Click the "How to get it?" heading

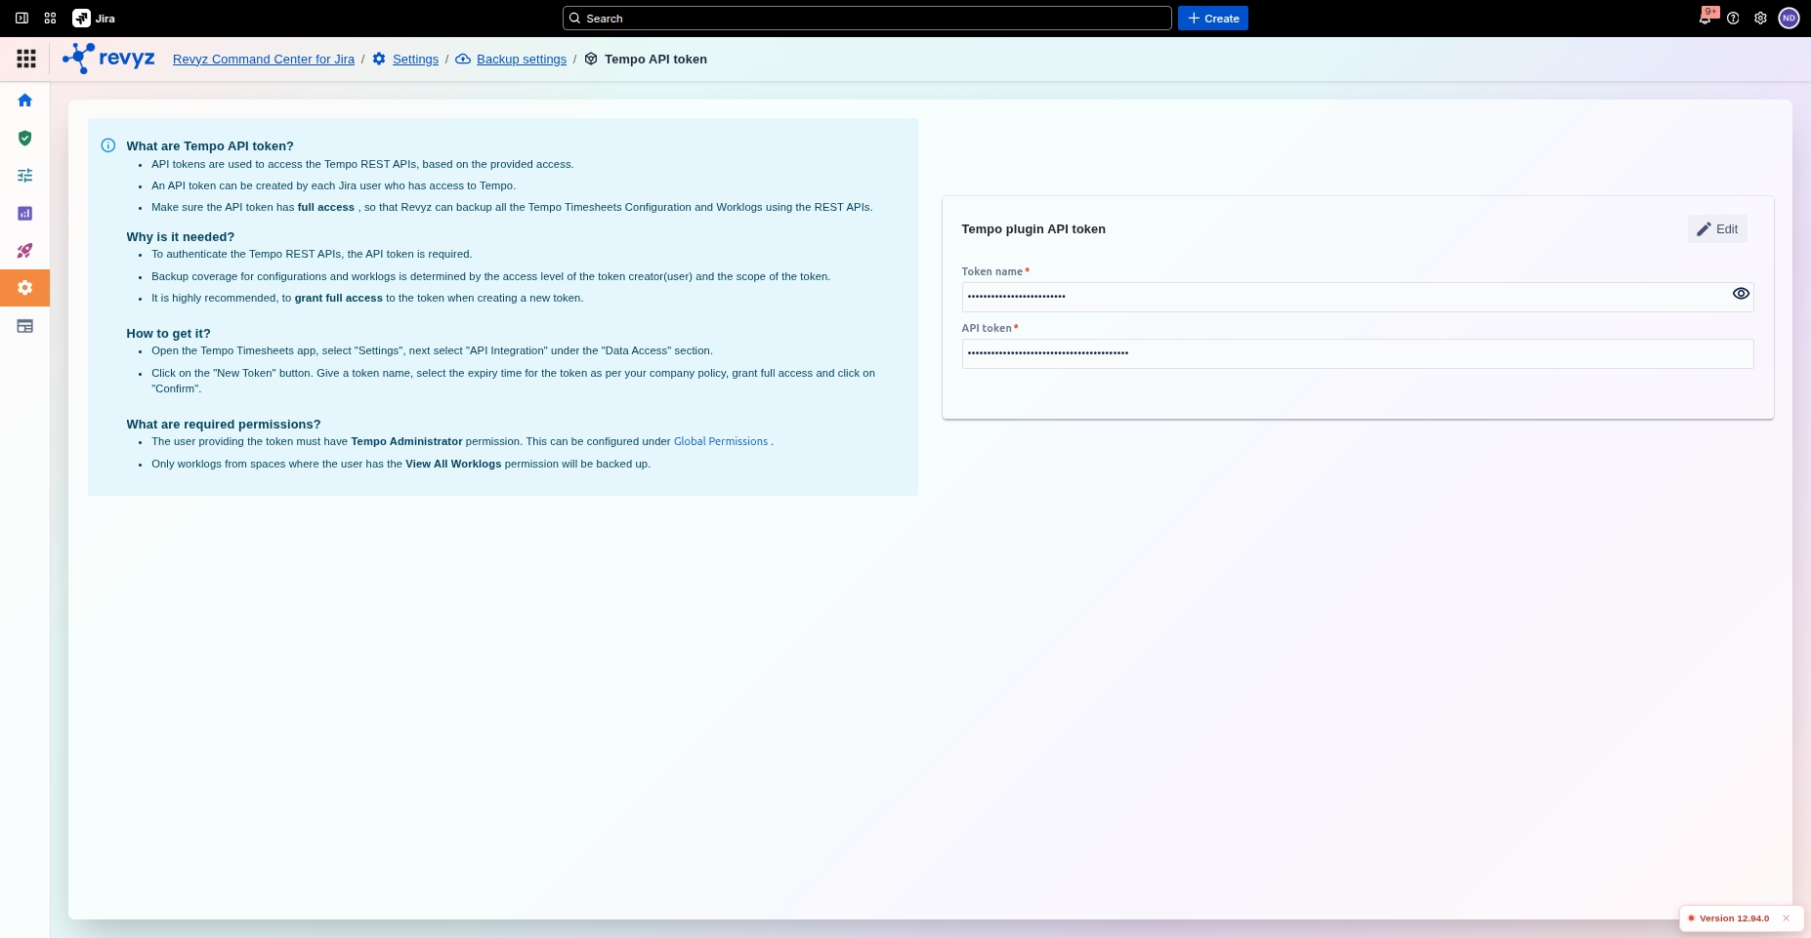pos(168,334)
